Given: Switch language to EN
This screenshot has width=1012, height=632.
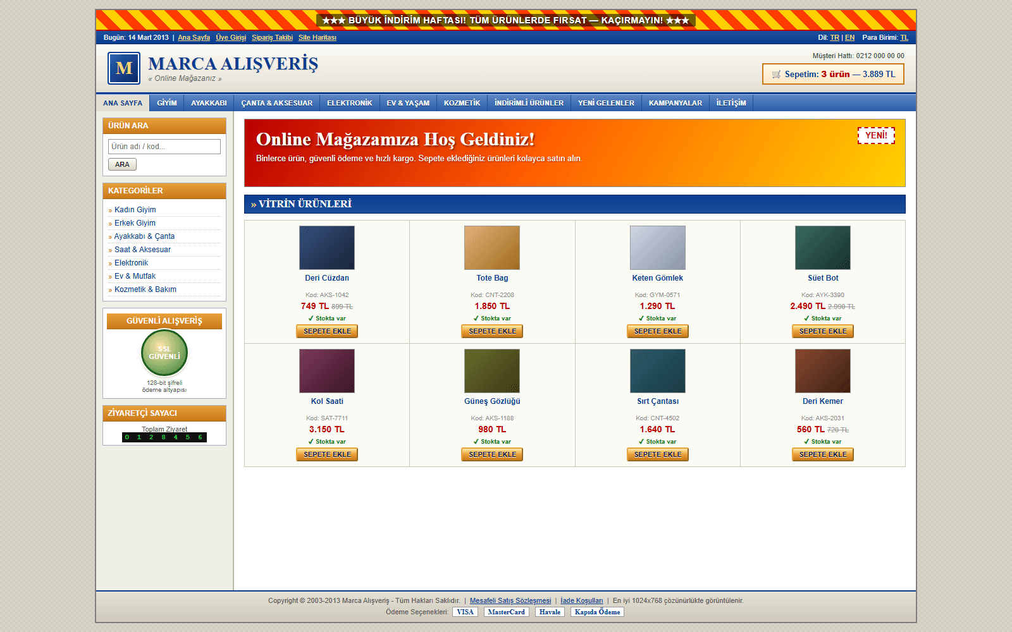Looking at the screenshot, I should 849,37.
